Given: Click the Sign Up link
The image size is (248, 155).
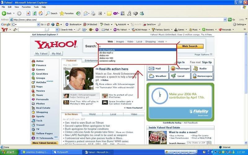Looking at the screenshot, I should click(x=207, y=62).
